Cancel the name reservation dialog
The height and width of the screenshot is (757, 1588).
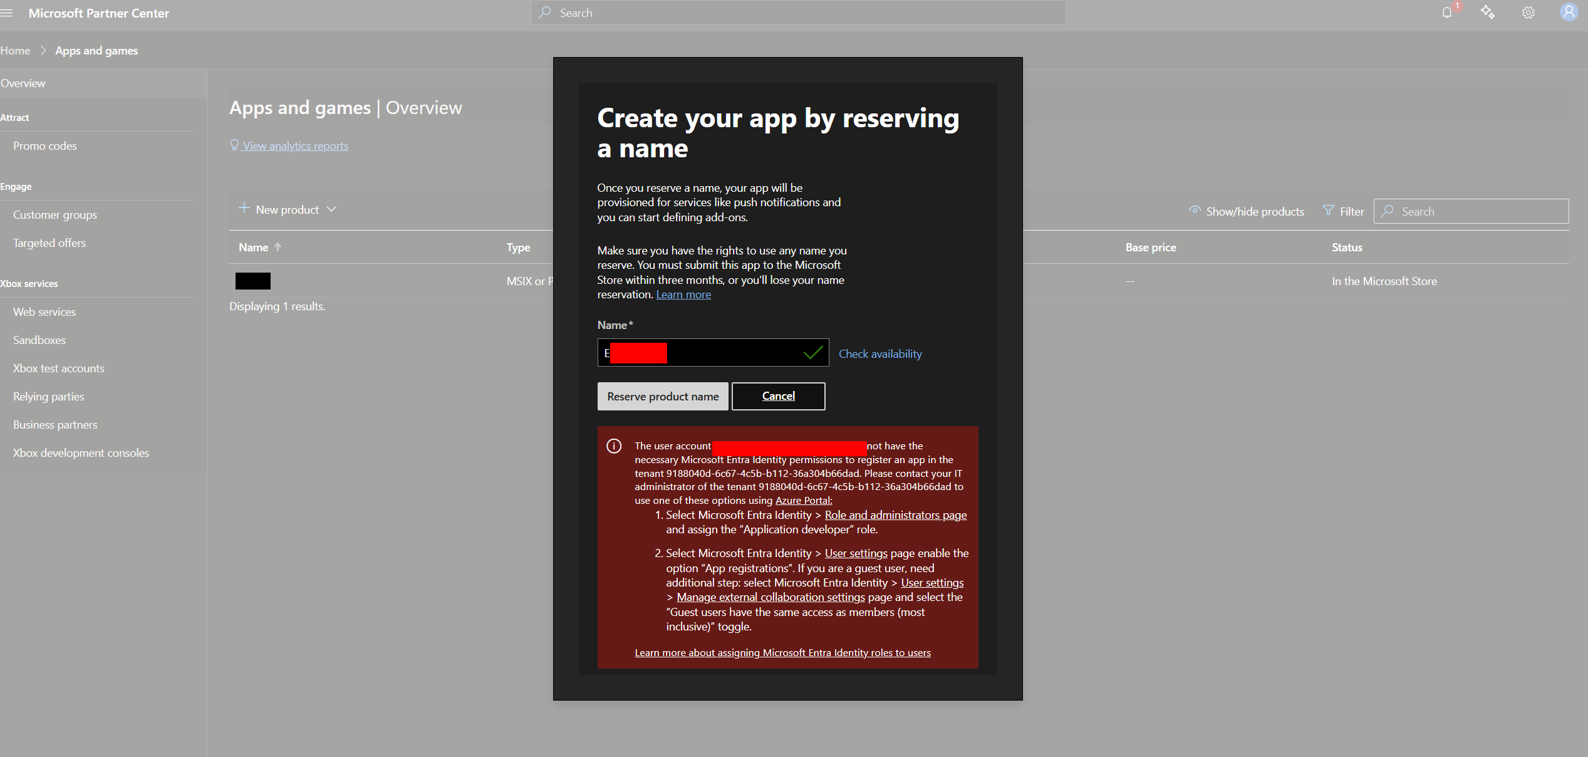(779, 396)
